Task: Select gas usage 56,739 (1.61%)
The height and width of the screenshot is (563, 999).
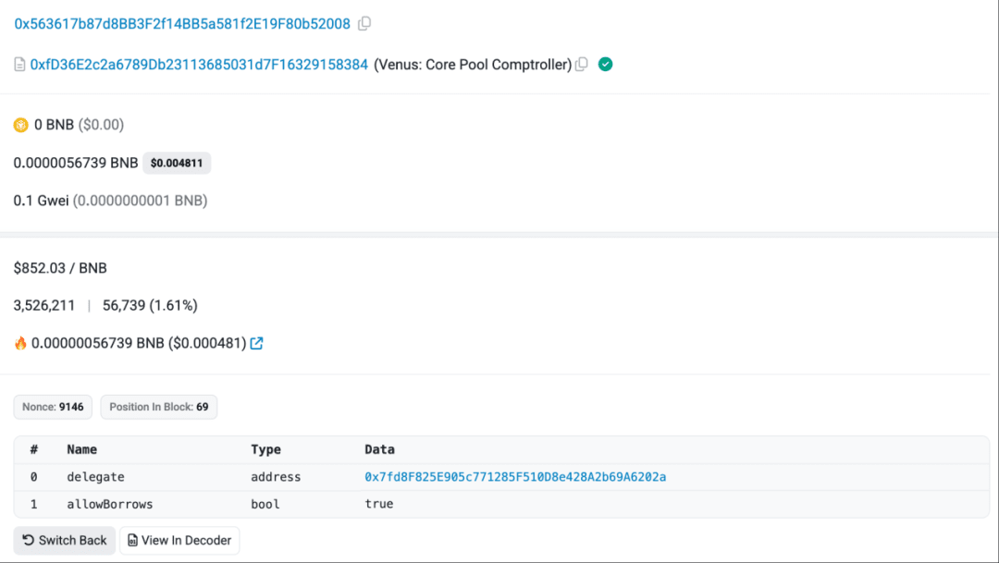Action: (x=150, y=306)
